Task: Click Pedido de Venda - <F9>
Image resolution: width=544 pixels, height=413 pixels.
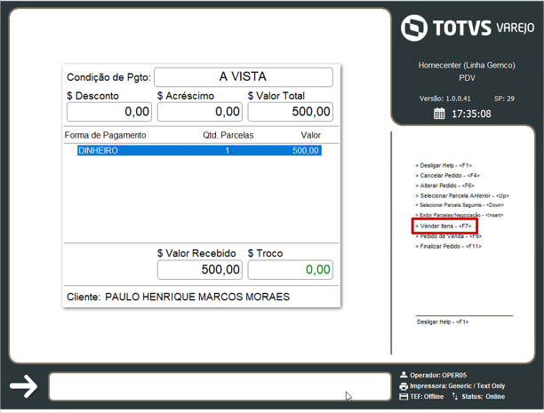Action: click(x=449, y=236)
